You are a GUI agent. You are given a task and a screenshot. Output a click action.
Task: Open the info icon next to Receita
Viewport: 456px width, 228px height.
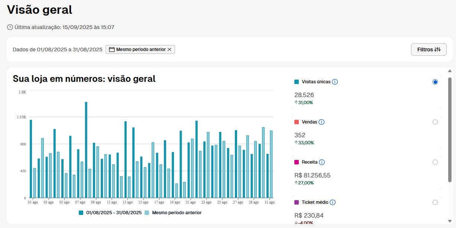tap(322, 162)
